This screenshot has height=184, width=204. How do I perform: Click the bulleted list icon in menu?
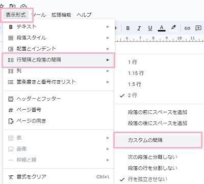tap(11, 82)
